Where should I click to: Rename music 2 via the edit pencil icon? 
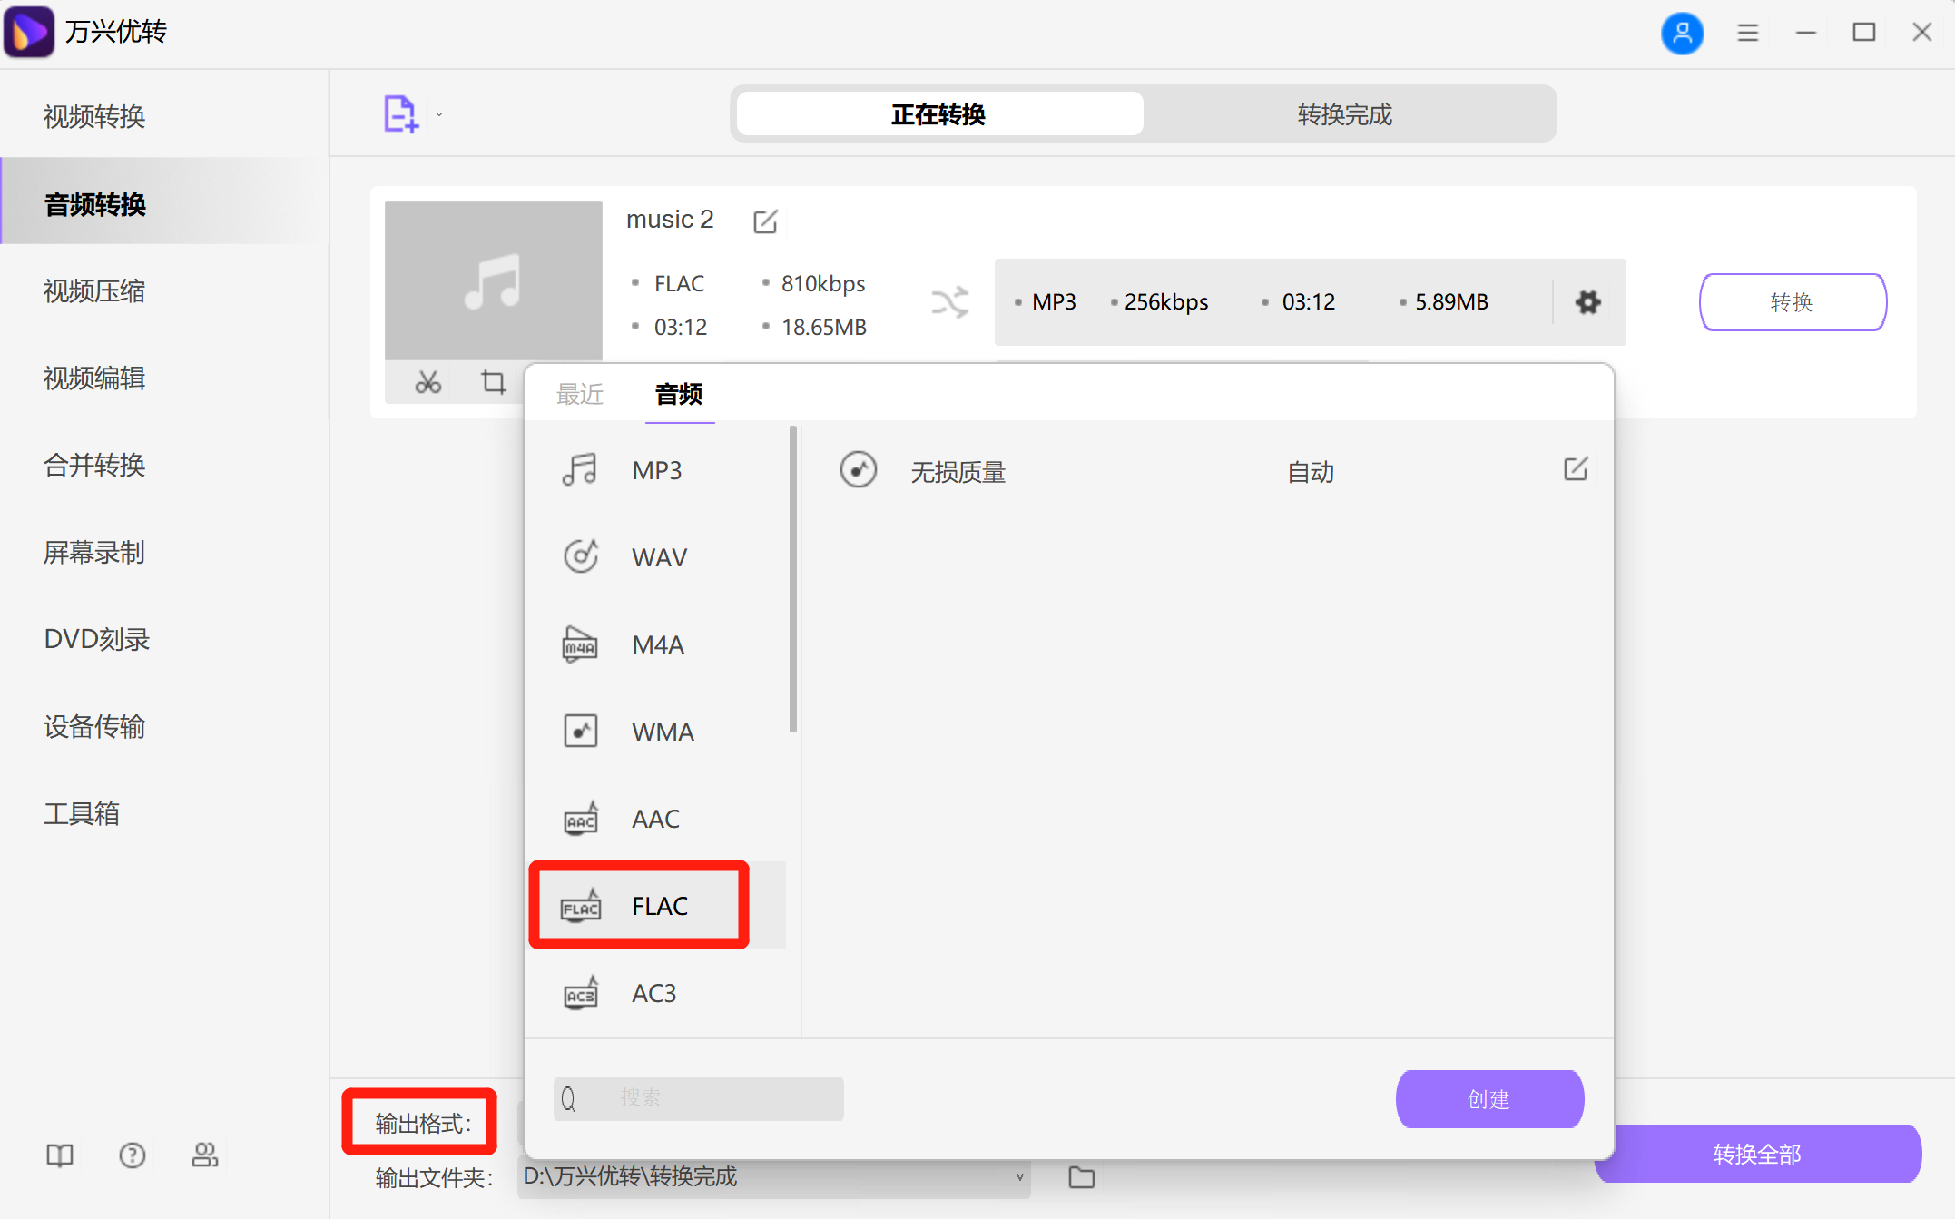click(765, 221)
